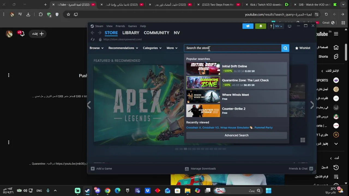Open YouTube notifications bell
The width and height of the screenshot is (349, 196).
[22, 34]
